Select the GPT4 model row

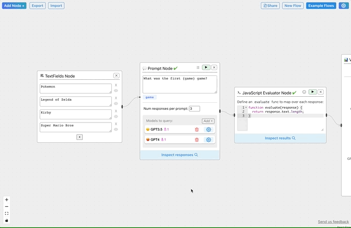click(x=180, y=139)
